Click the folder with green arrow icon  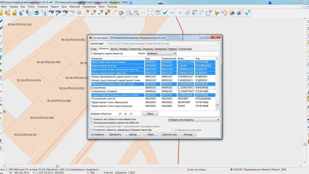pos(14,13)
